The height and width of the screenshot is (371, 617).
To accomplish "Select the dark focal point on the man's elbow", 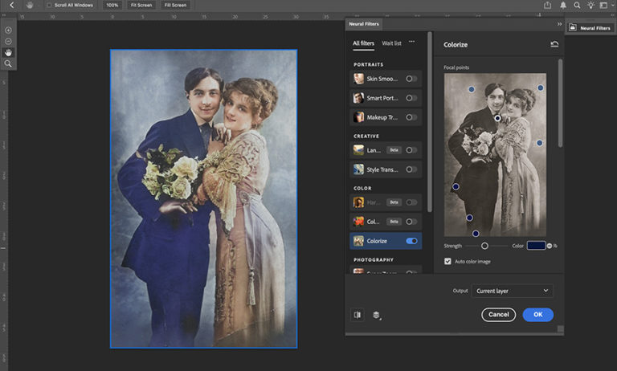I will (456, 187).
